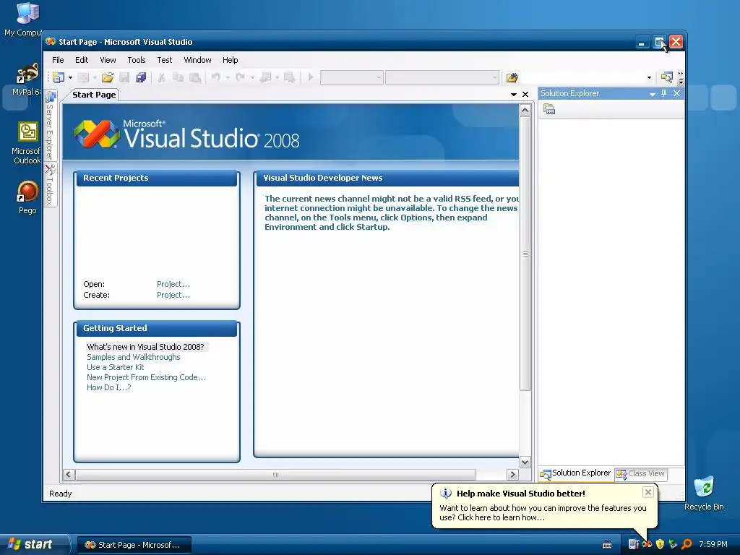740x555 pixels.
Task: Click inside the Find text box
Action: click(582, 77)
